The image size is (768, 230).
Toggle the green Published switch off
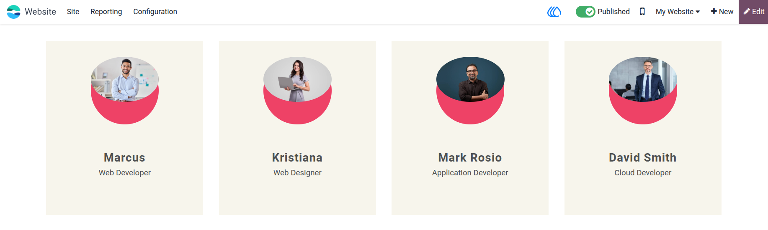[585, 12]
